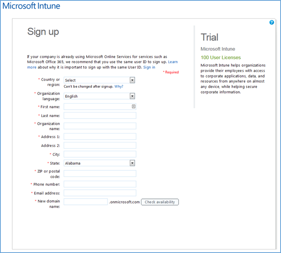Open the blue help question mark icon
The image size is (281, 253).
pyautogui.click(x=271, y=22)
